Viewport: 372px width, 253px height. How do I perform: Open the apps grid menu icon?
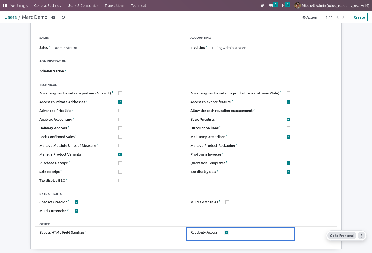point(5,5)
